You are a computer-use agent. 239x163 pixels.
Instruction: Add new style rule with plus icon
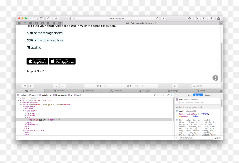click(177, 138)
